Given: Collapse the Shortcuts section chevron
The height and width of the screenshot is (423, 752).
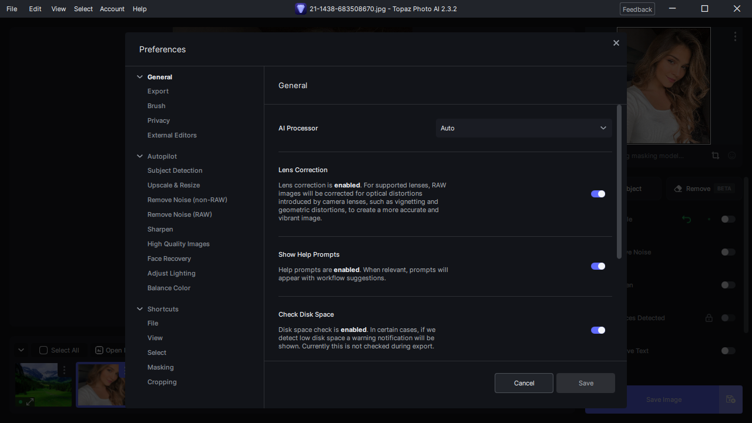Looking at the screenshot, I should click(140, 309).
